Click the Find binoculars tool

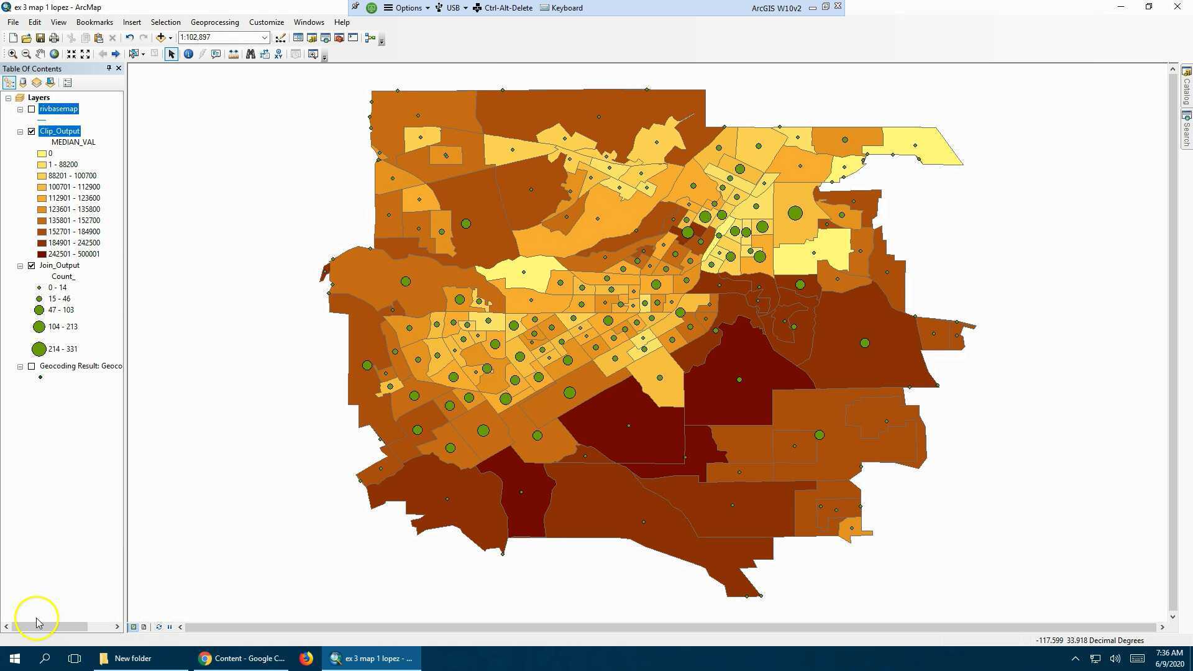250,54
